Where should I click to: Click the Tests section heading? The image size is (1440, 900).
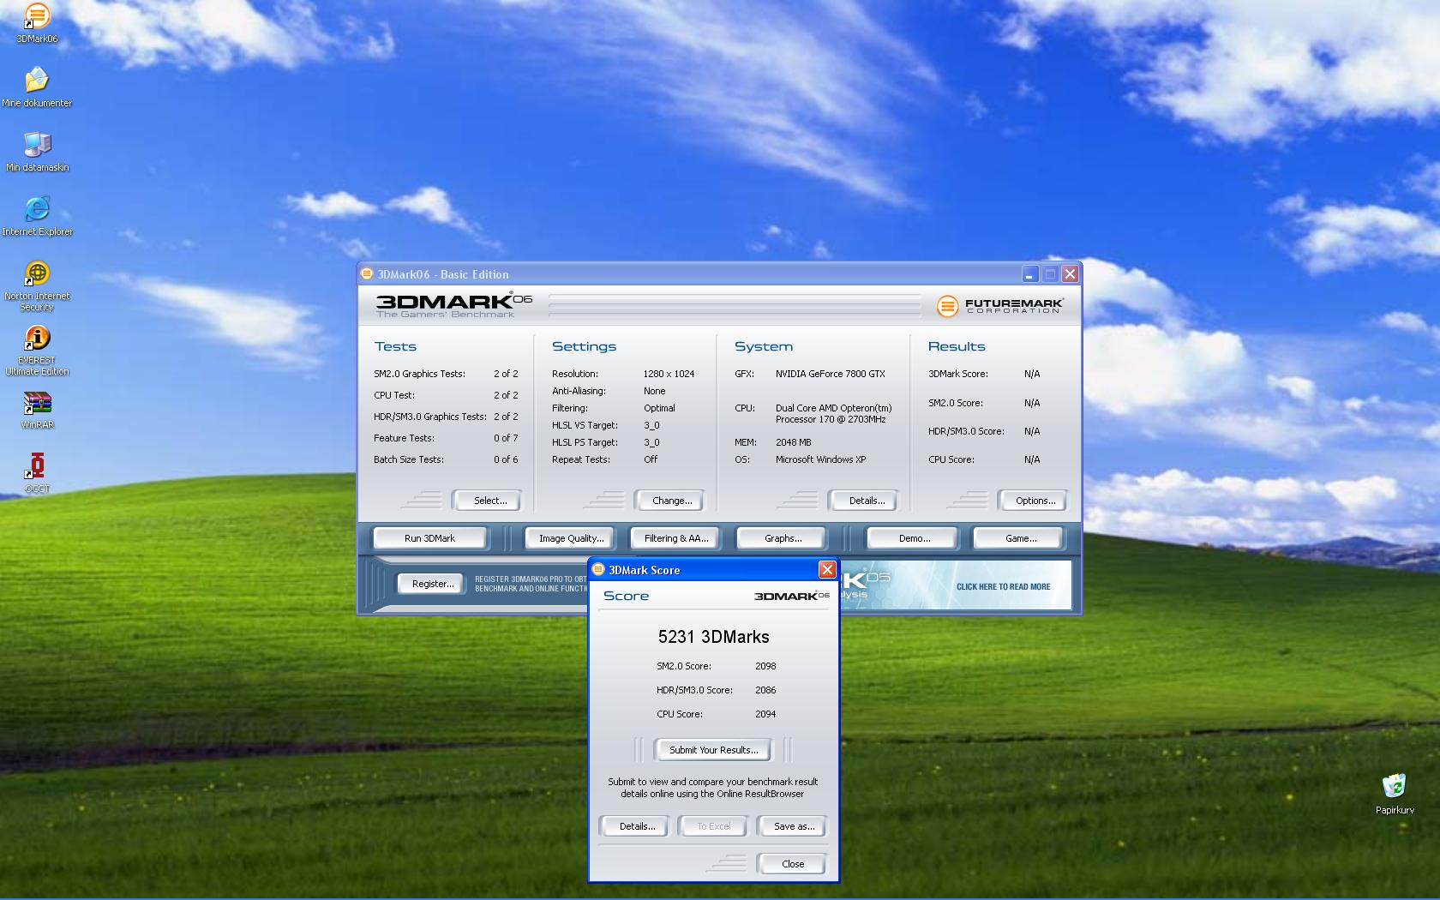click(x=395, y=346)
